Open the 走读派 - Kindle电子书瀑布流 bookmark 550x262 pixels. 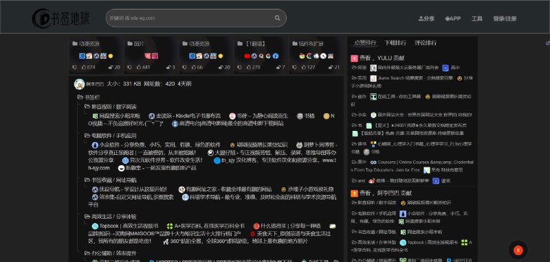point(185,116)
